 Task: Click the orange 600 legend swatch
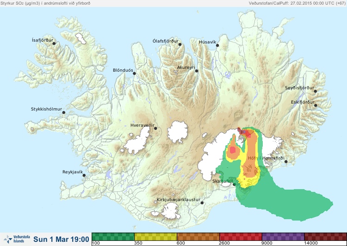tap(198, 237)
